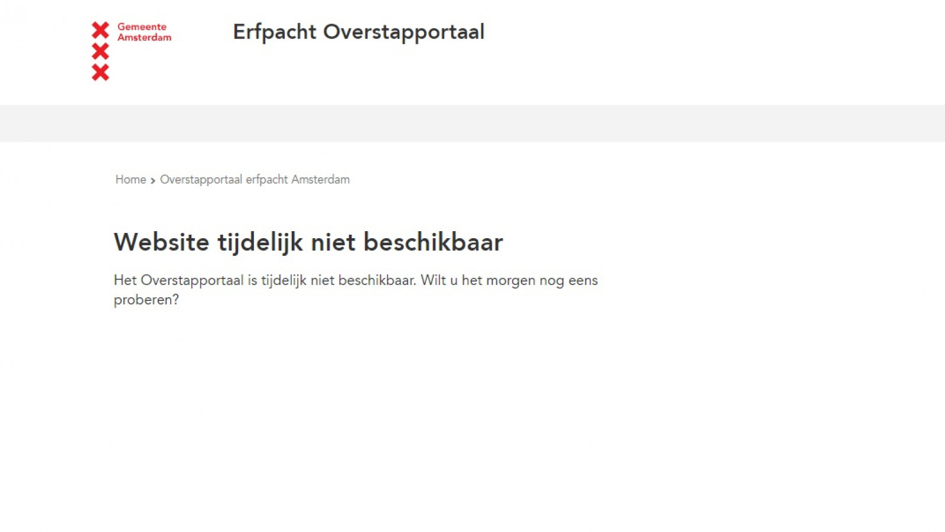The width and height of the screenshot is (945, 532).
Task: Open the 'Home' breadcrumb link
Action: (x=130, y=179)
